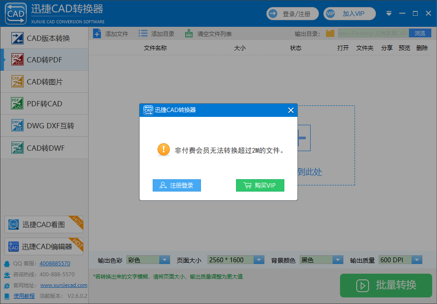Click the 删除 column header

[x=422, y=48]
